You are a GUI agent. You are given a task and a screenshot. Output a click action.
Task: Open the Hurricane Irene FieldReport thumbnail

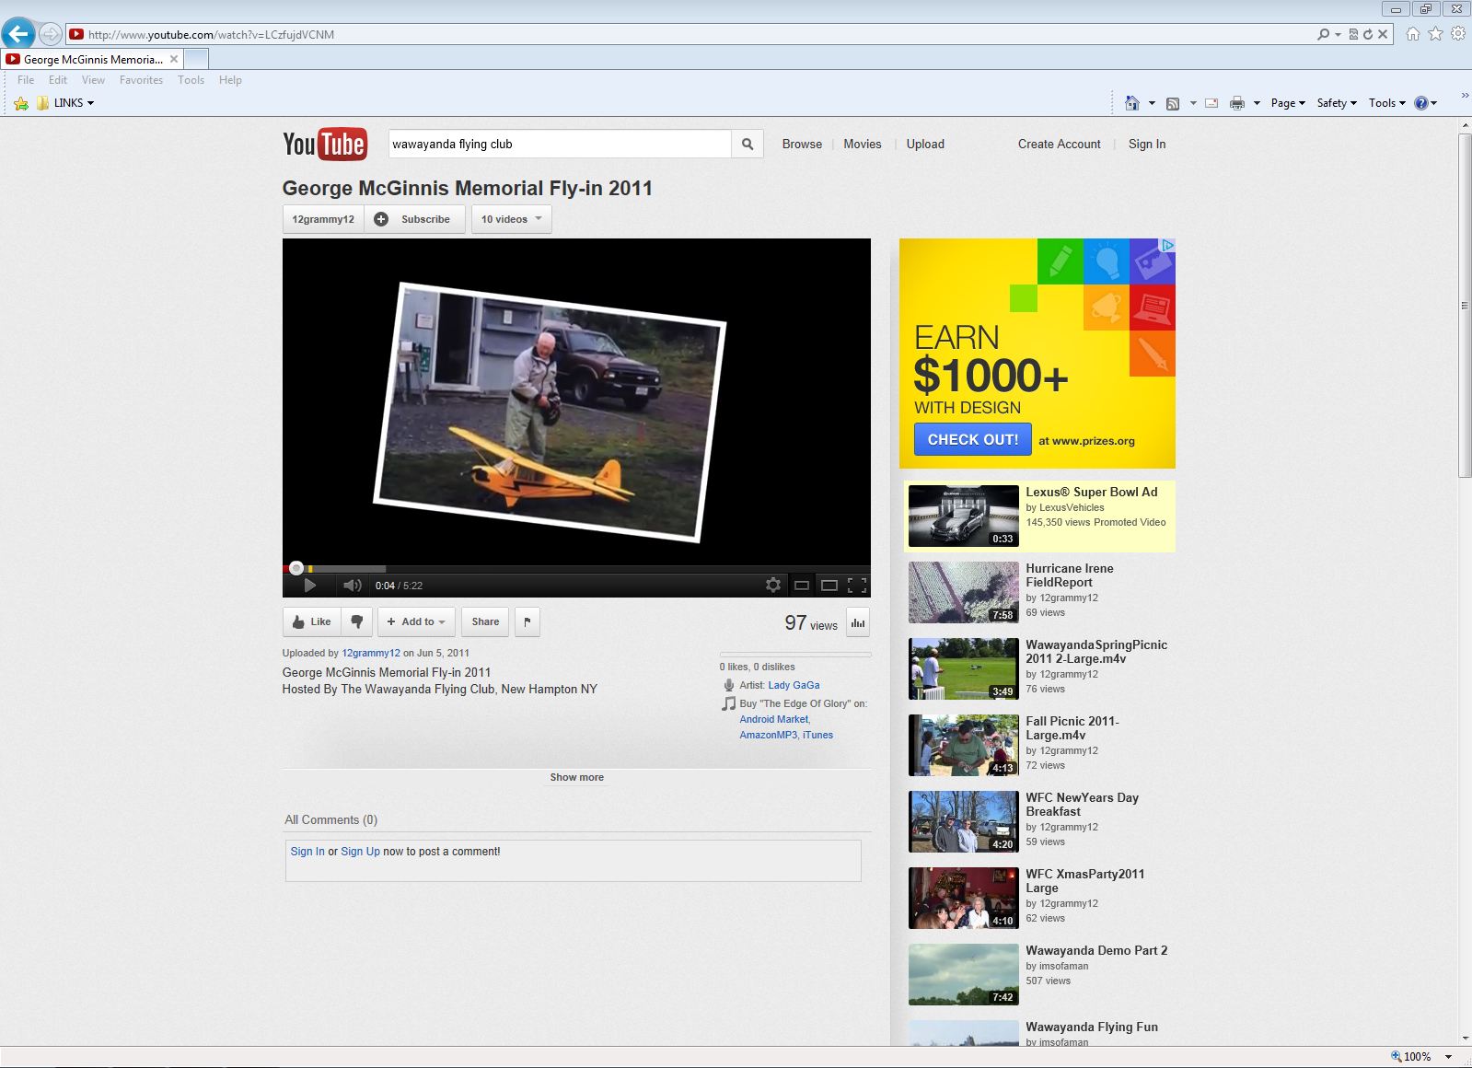[964, 592]
